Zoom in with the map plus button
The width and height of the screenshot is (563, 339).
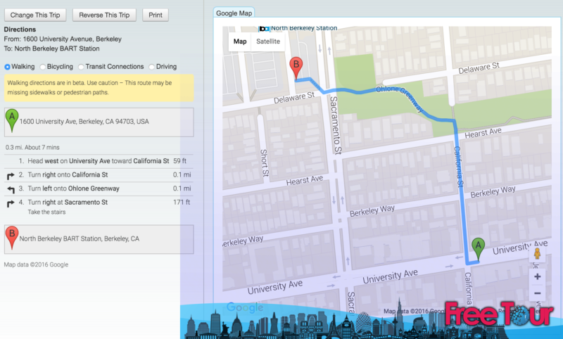(x=538, y=276)
